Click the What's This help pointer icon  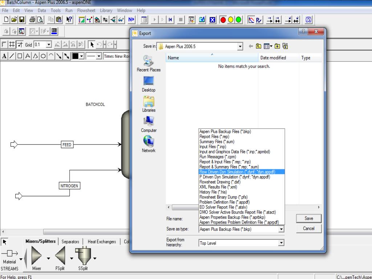69,20
